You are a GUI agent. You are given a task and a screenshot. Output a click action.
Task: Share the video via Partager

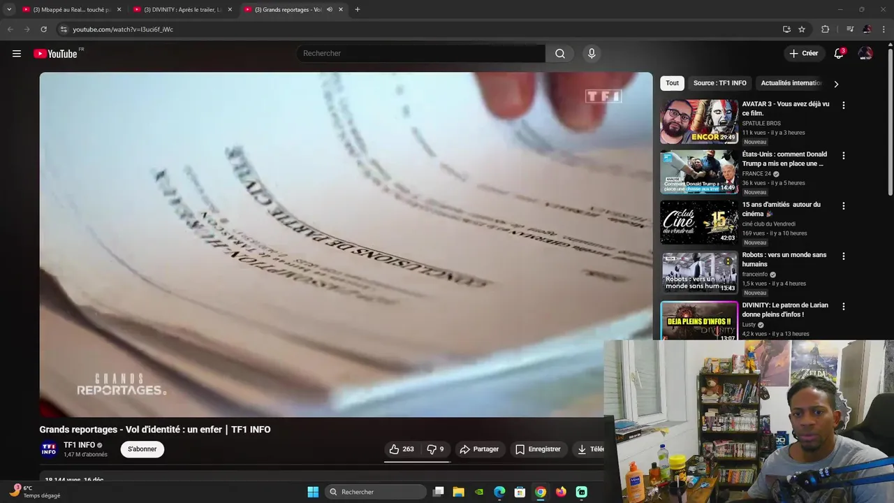point(479,449)
